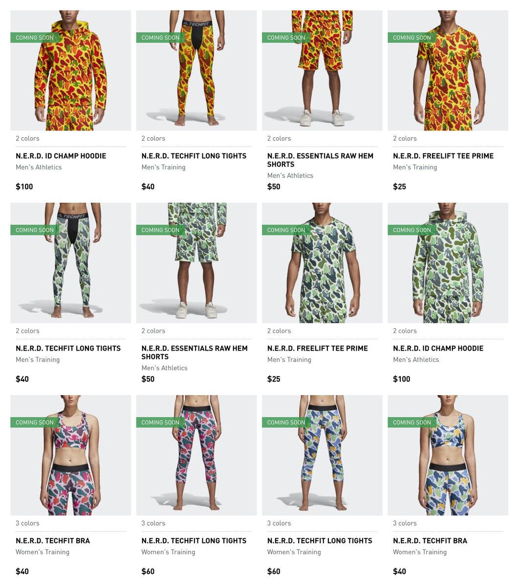
Task: Open the green camo men's Techfit tights image
Action: pos(70,263)
